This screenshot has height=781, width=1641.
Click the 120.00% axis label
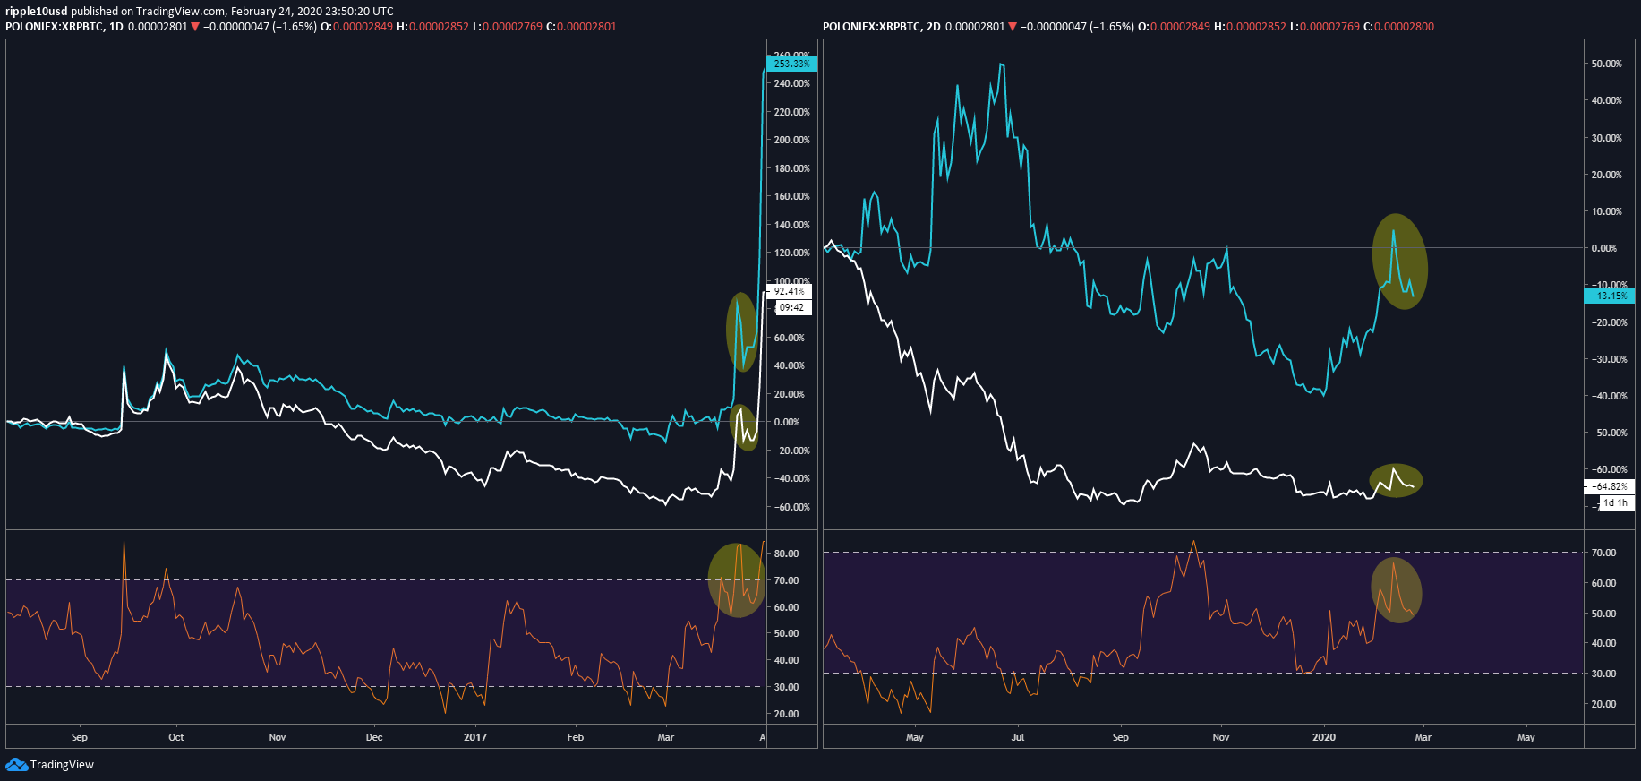click(792, 253)
